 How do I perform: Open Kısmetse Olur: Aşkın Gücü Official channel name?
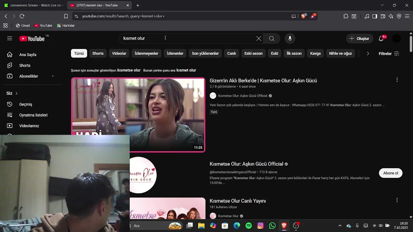point(247,164)
